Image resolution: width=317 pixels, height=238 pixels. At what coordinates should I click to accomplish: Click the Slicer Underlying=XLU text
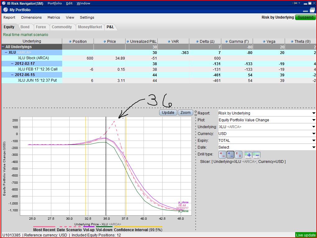pos(243,162)
